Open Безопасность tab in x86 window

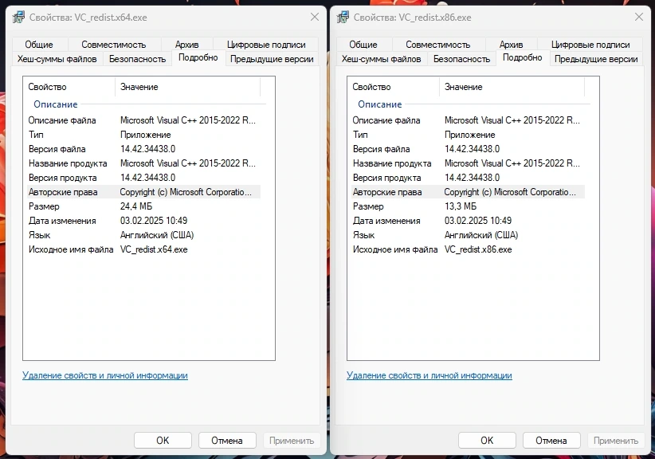coord(461,59)
